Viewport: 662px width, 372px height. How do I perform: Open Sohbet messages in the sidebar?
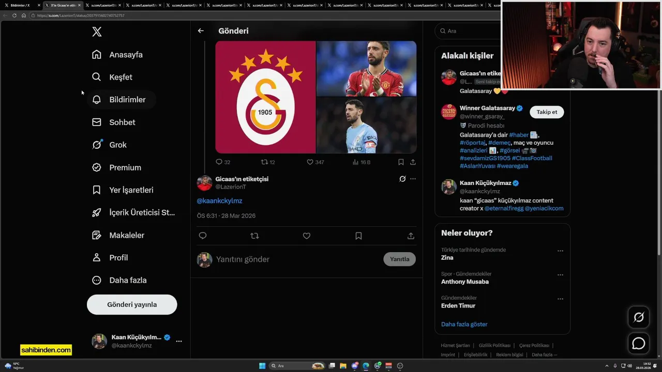(x=114, y=122)
